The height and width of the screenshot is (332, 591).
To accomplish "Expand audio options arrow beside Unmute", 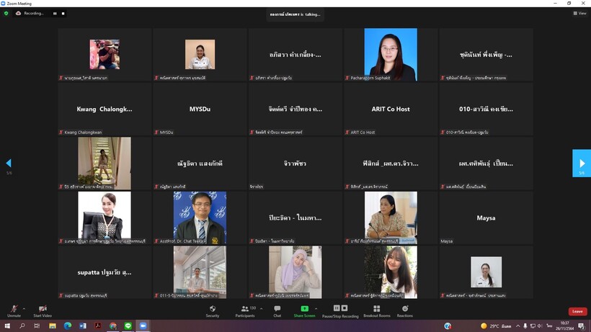I will point(25,308).
